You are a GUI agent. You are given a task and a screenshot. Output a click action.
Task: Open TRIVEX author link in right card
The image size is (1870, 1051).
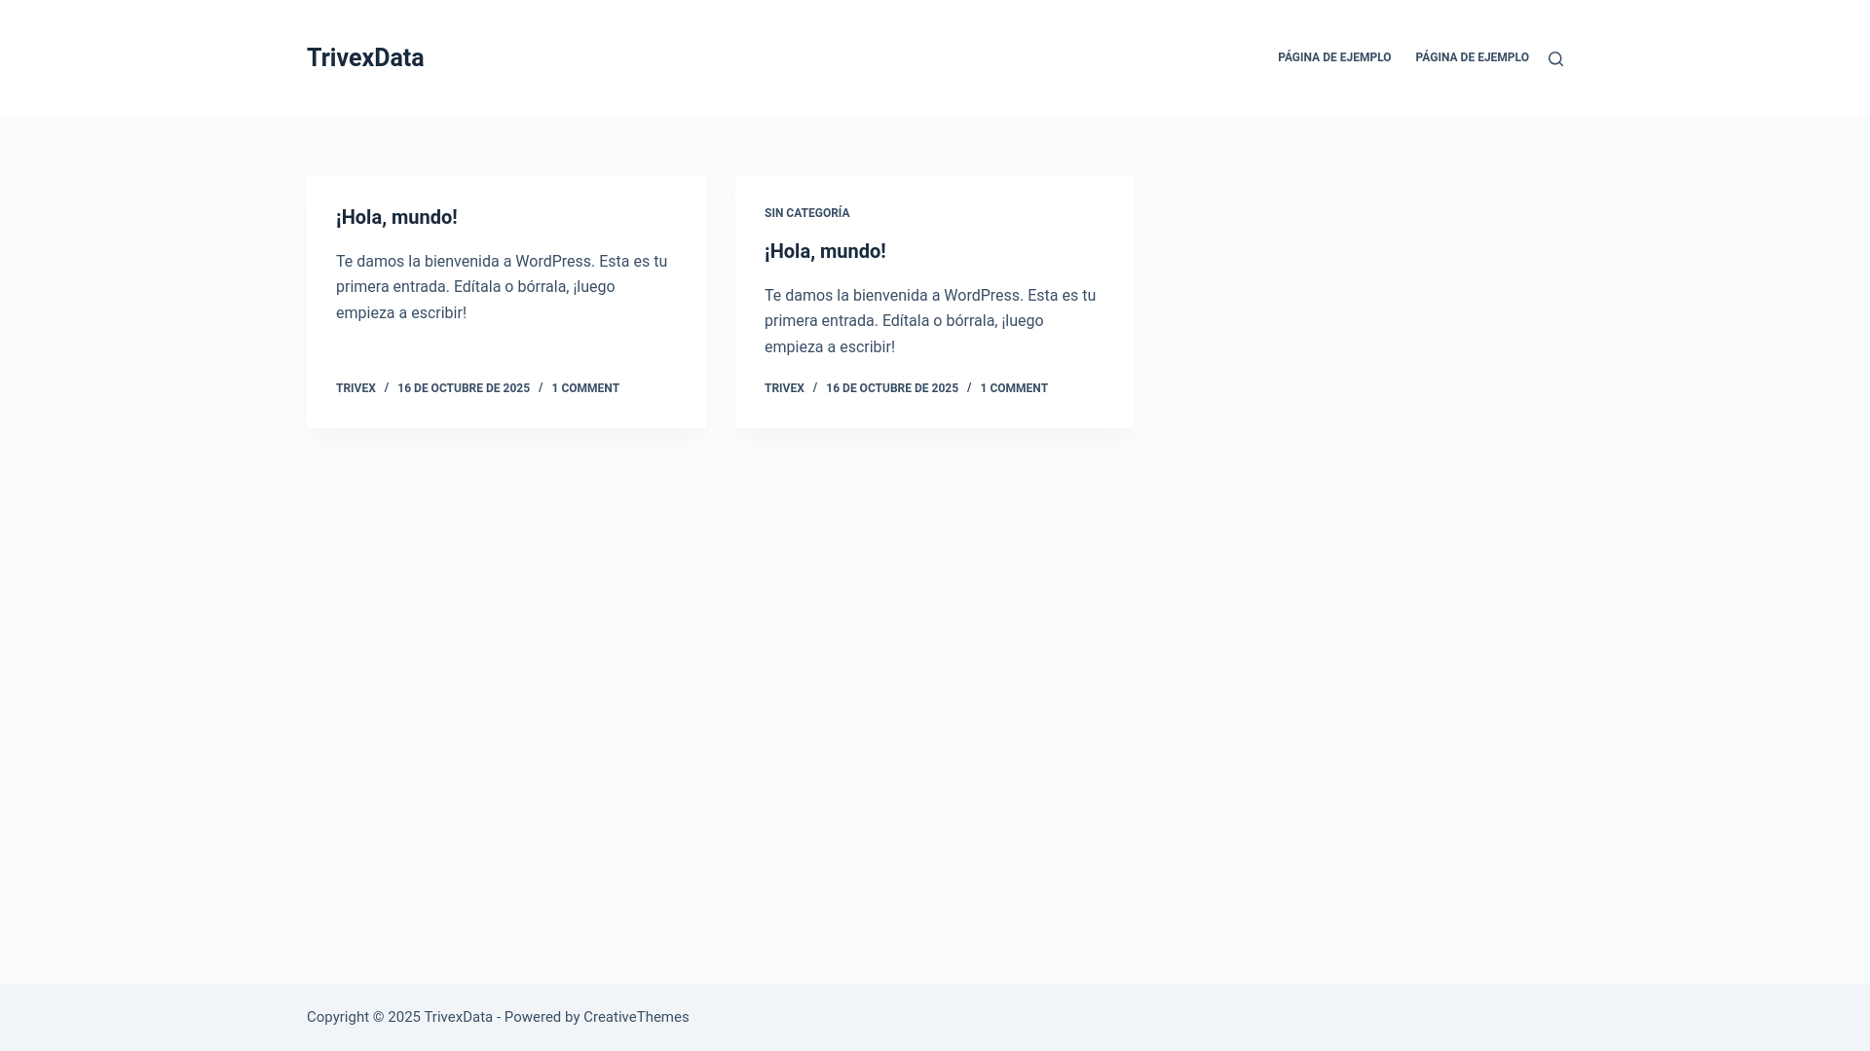(x=784, y=388)
